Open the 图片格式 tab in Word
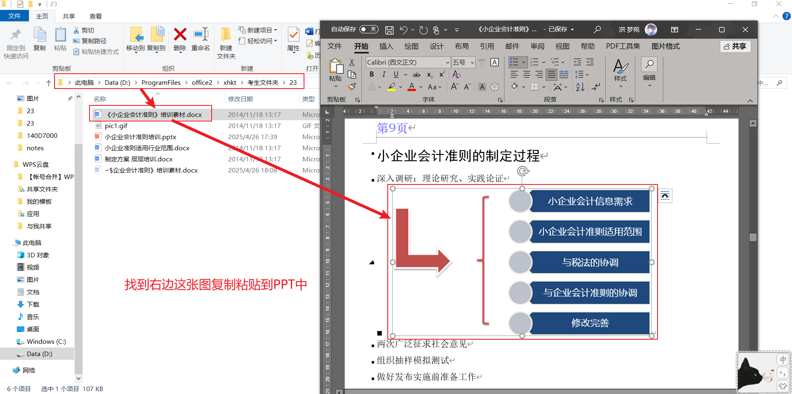 coord(665,46)
